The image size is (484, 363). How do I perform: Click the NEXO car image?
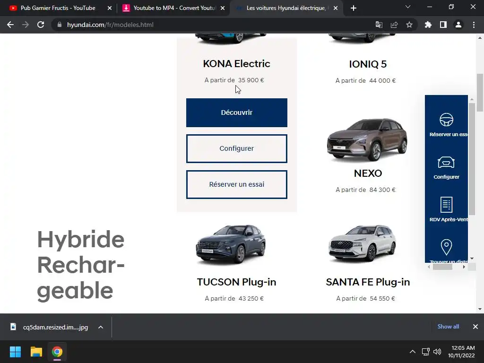(x=367, y=139)
